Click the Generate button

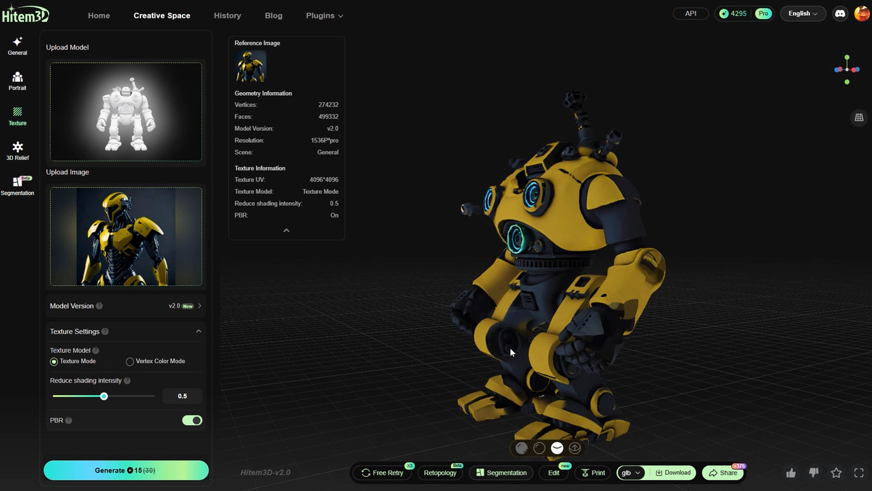tap(126, 471)
